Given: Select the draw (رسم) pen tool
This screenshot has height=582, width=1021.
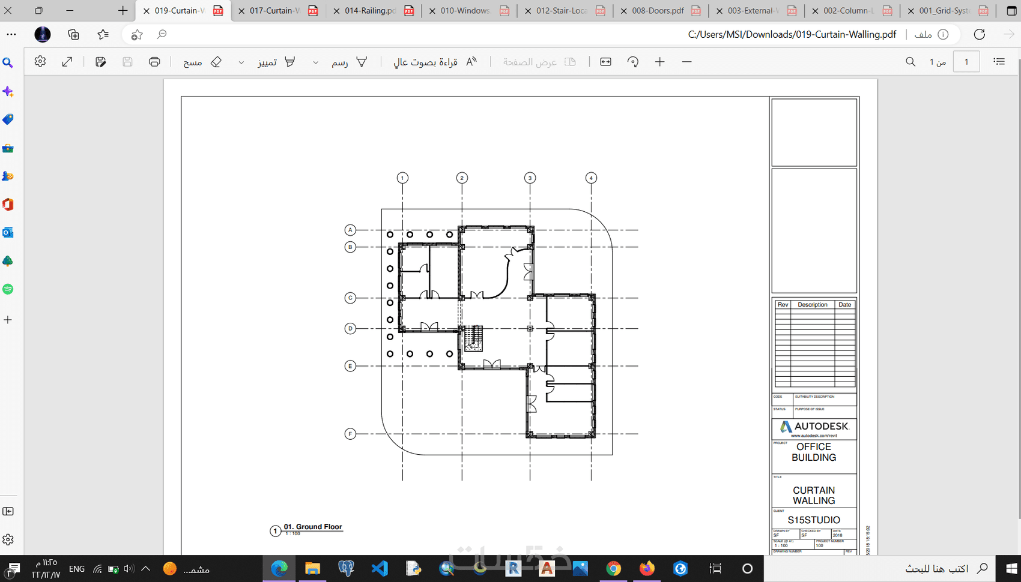Looking at the screenshot, I should (x=350, y=62).
